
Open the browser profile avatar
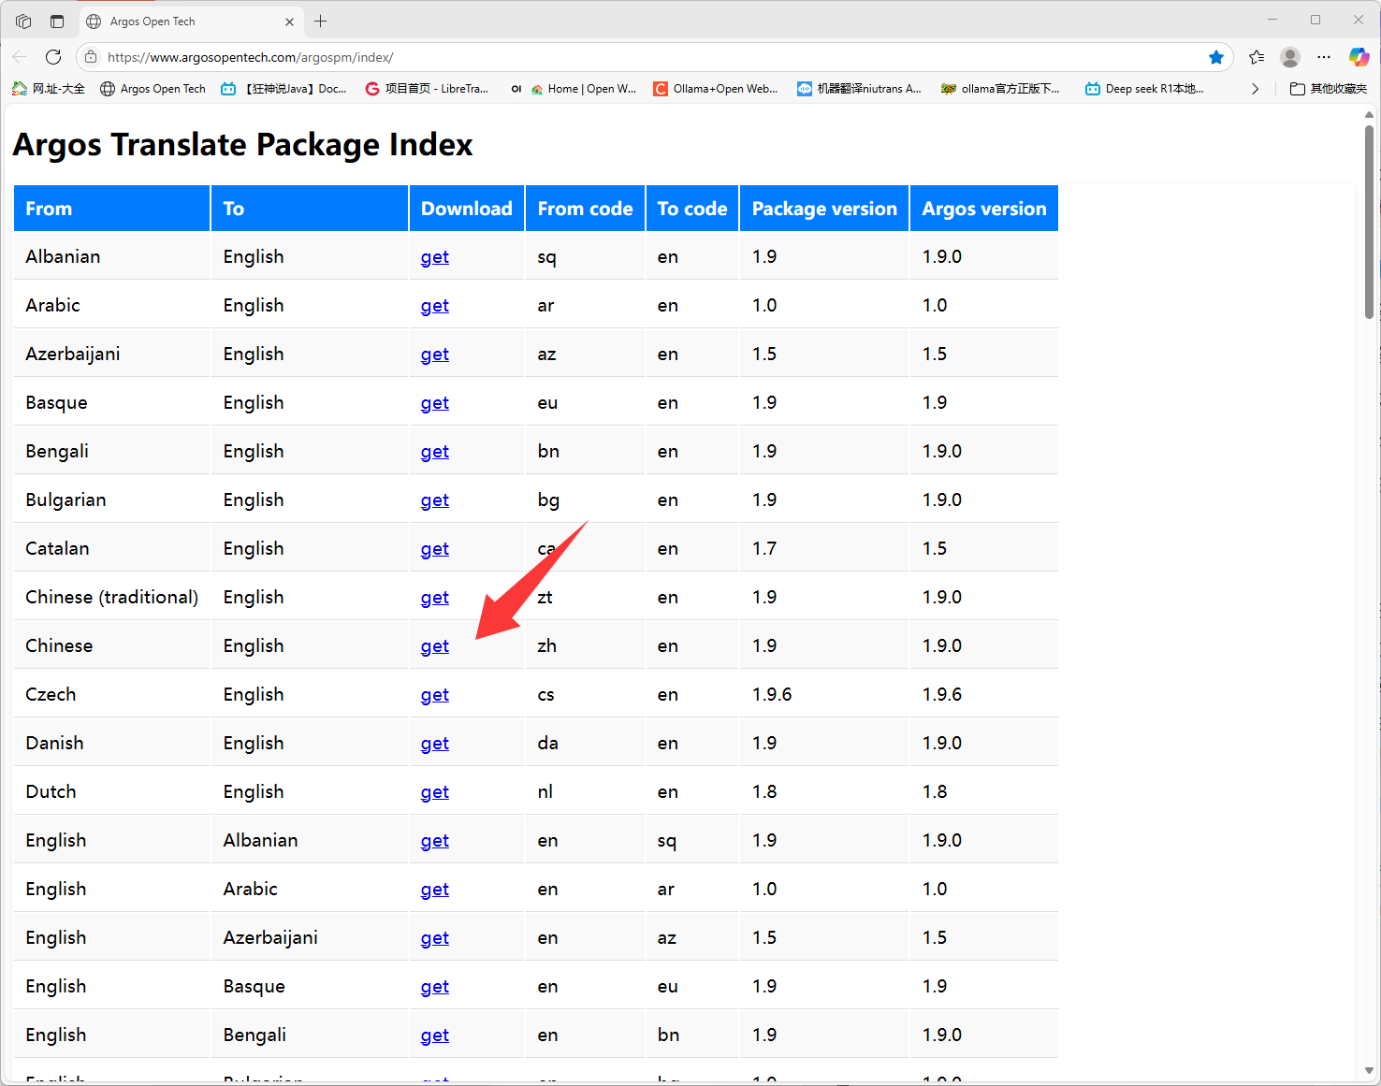coord(1290,57)
